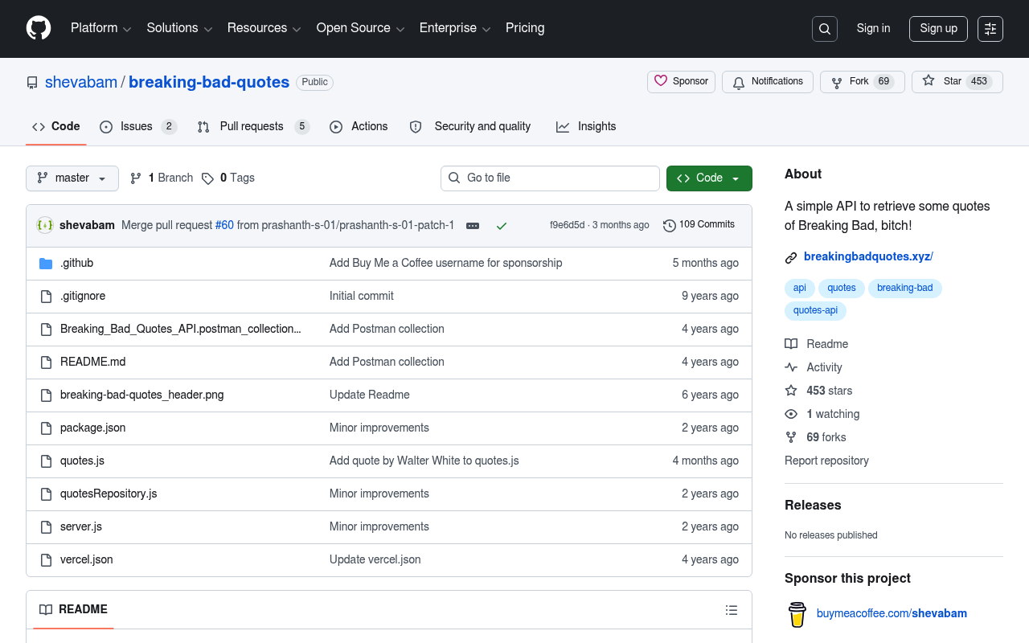Click the file icon next to quotes.js

click(46, 461)
